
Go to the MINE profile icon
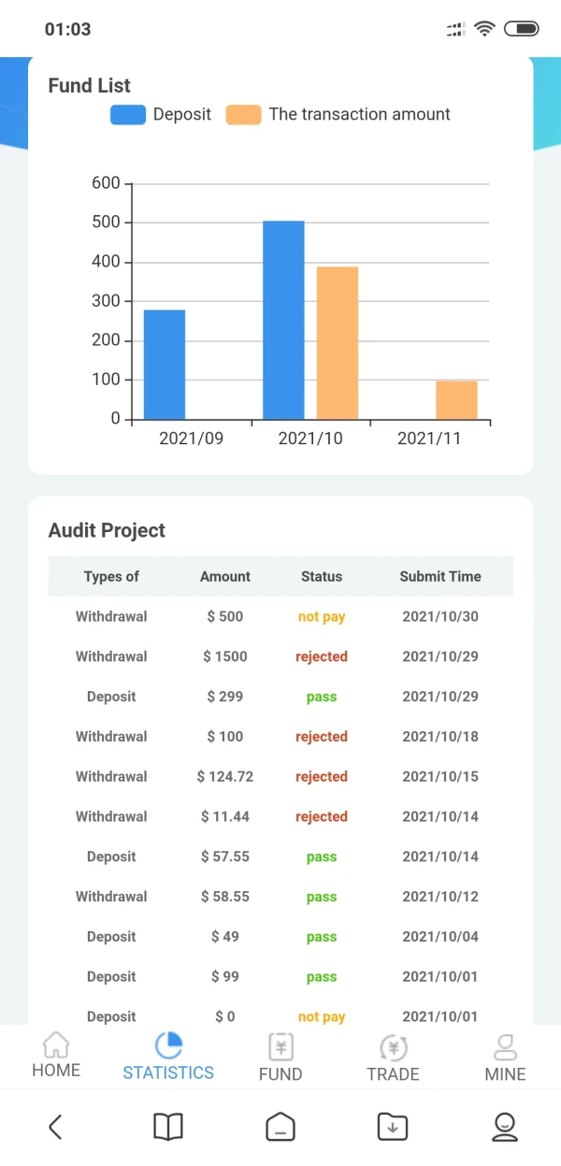tap(505, 1046)
